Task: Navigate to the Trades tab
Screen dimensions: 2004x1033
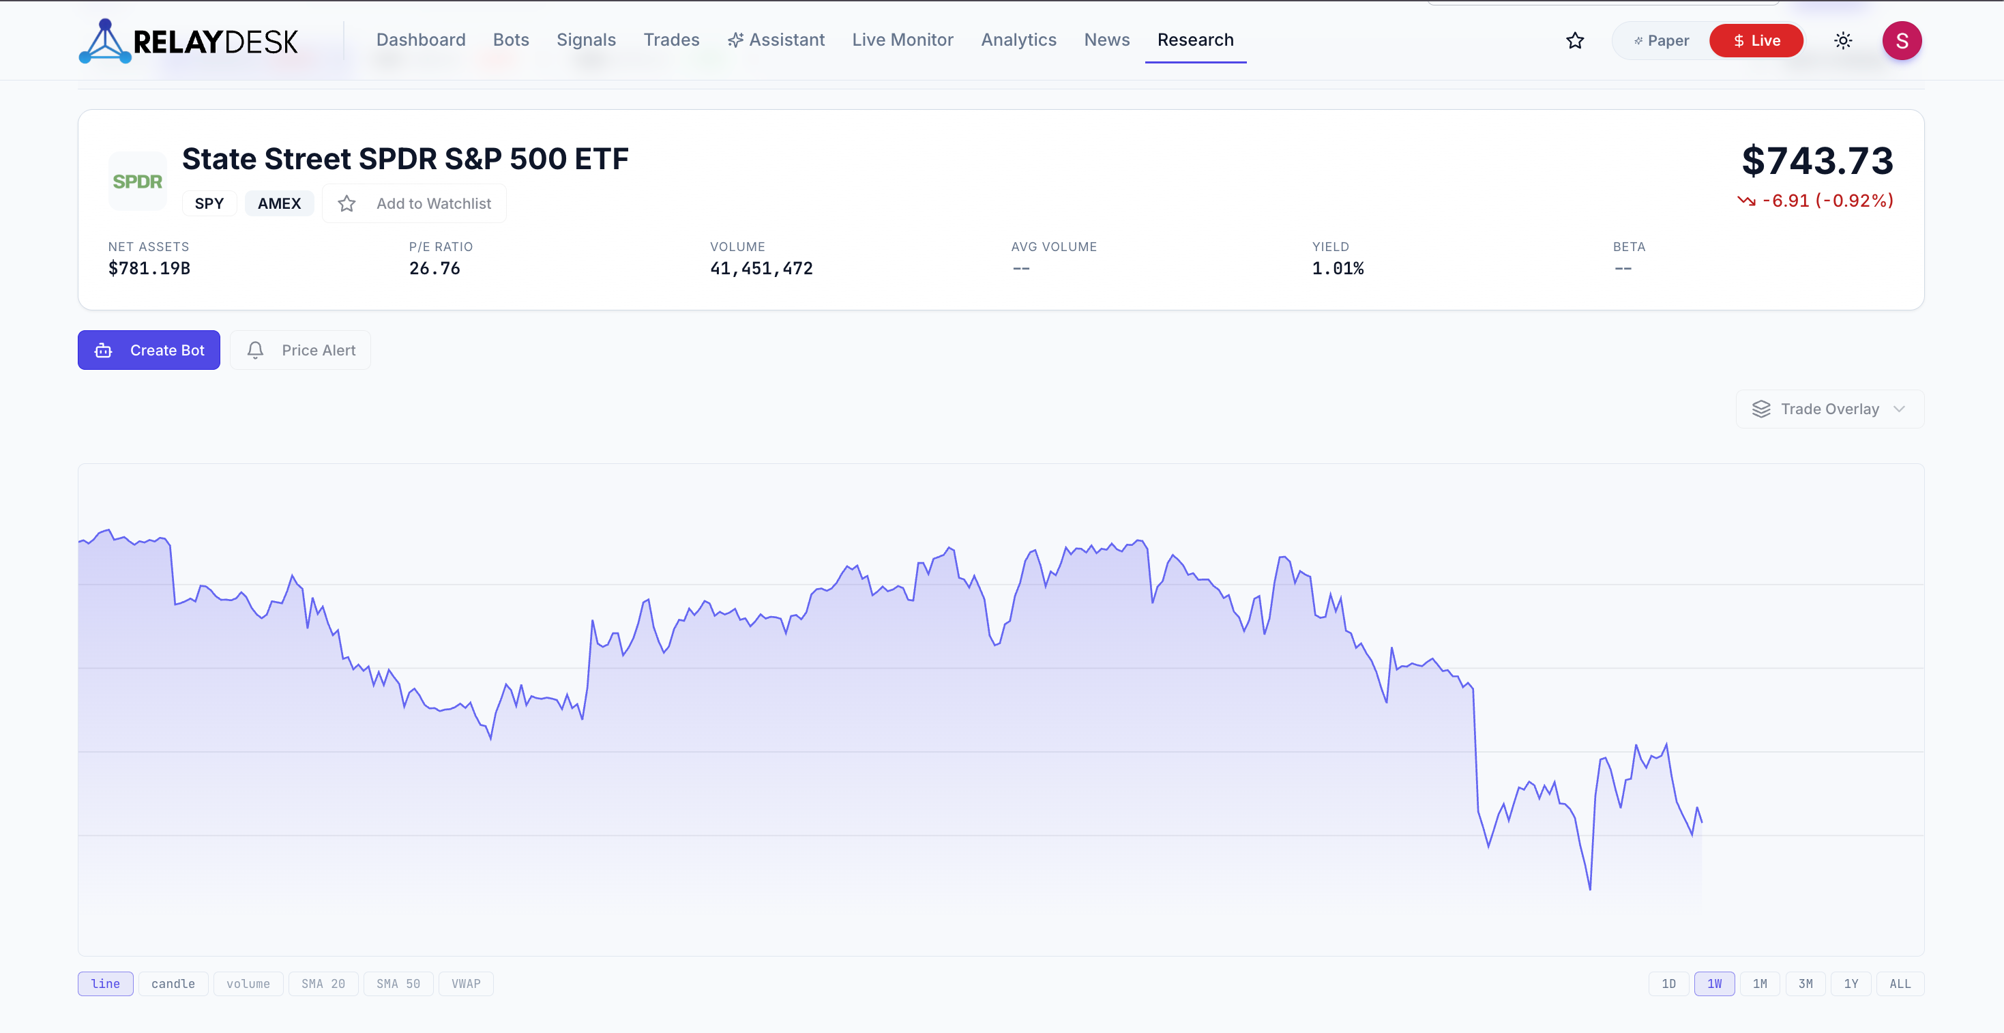Action: point(671,40)
